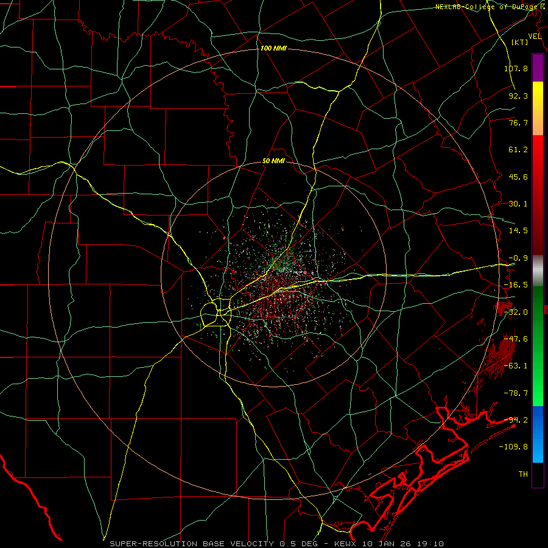Select the -109.8 scale value
The image size is (548, 548).
click(513, 447)
